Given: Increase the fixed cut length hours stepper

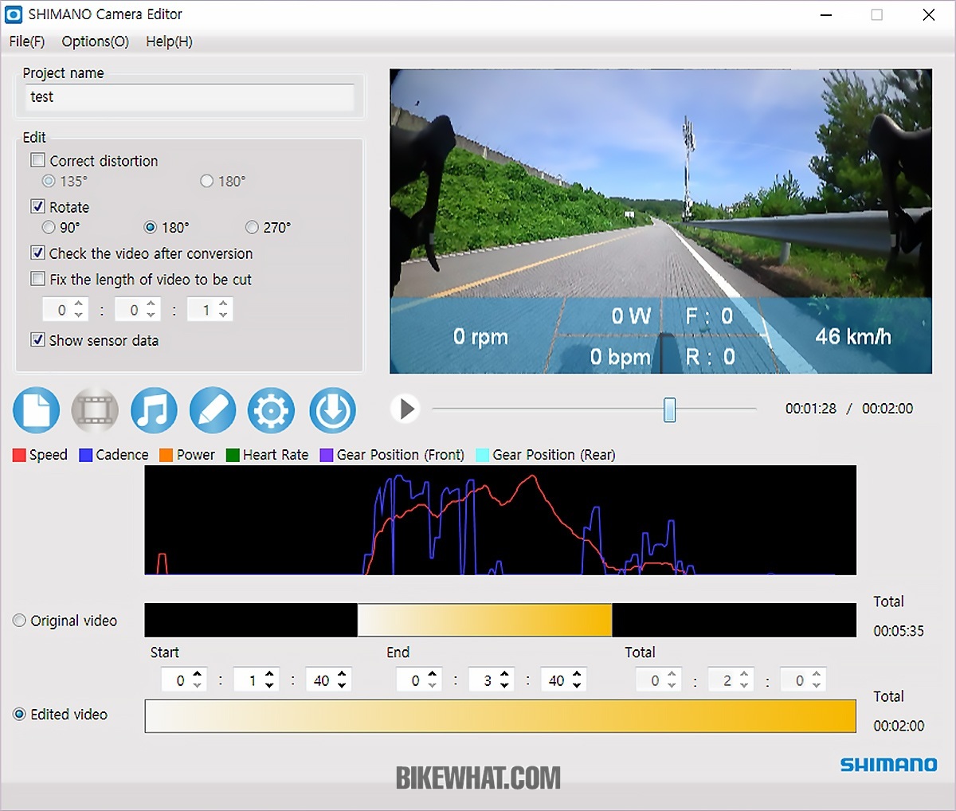Looking at the screenshot, I should click(79, 304).
